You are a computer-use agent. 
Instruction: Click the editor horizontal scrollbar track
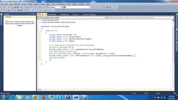click(x=108, y=89)
